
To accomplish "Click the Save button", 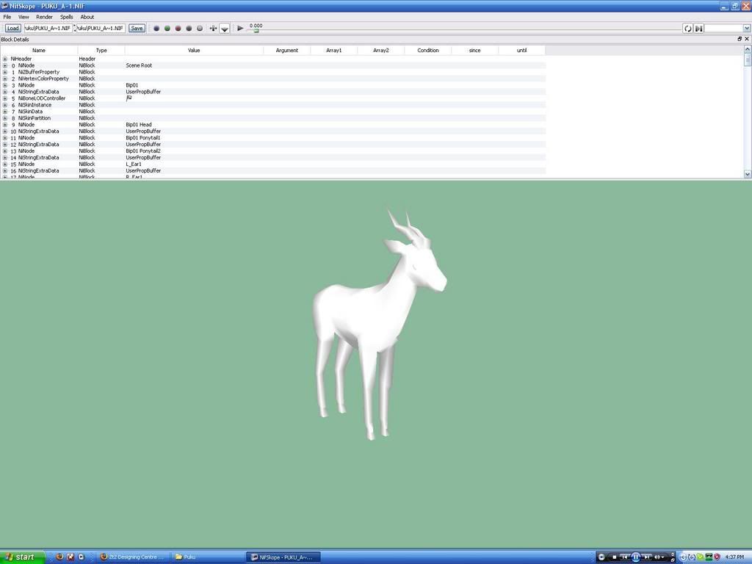I will pyautogui.click(x=137, y=29).
